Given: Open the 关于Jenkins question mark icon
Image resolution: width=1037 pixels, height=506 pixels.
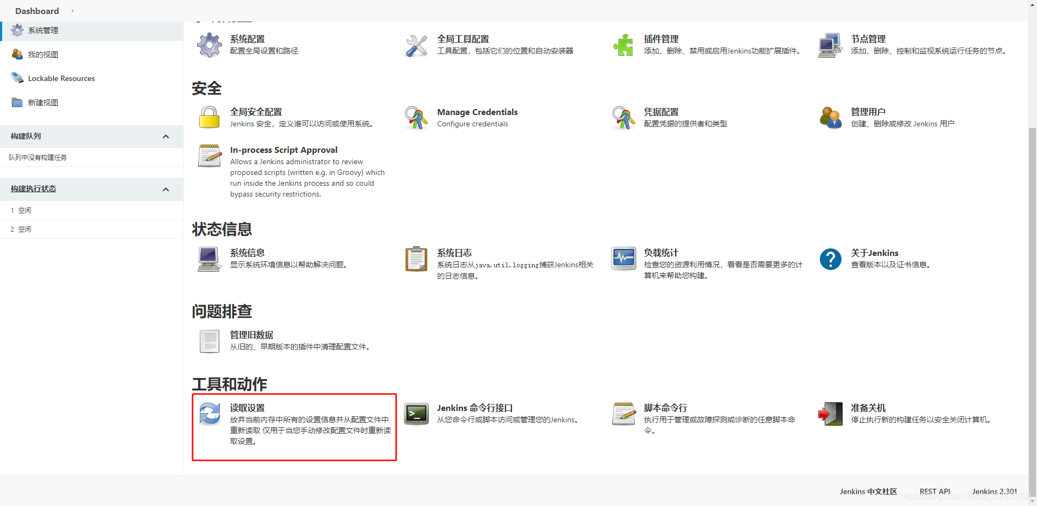Looking at the screenshot, I should pos(830,259).
